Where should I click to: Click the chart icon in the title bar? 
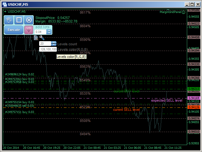click(4, 3)
